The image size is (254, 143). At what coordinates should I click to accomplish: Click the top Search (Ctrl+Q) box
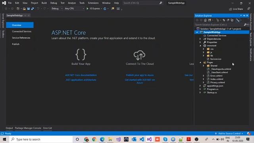[x=142, y=3]
